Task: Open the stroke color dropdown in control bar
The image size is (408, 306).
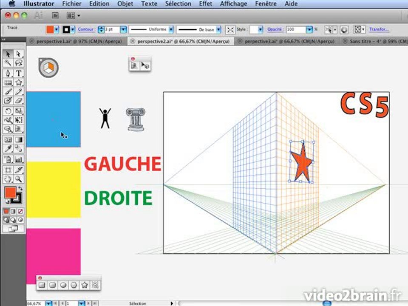Action: click(73, 29)
